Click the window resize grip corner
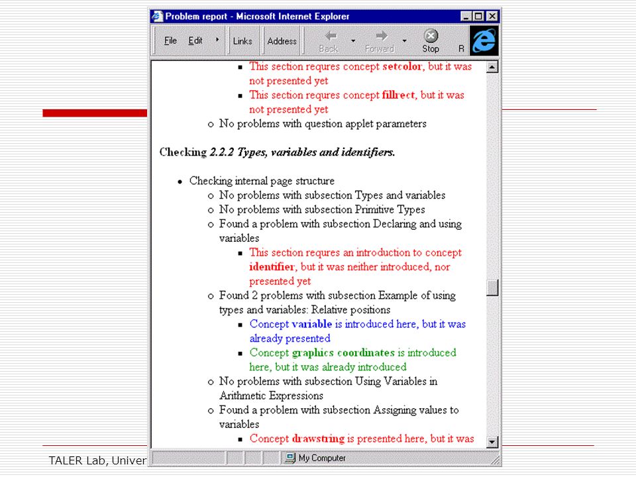 pos(496,460)
